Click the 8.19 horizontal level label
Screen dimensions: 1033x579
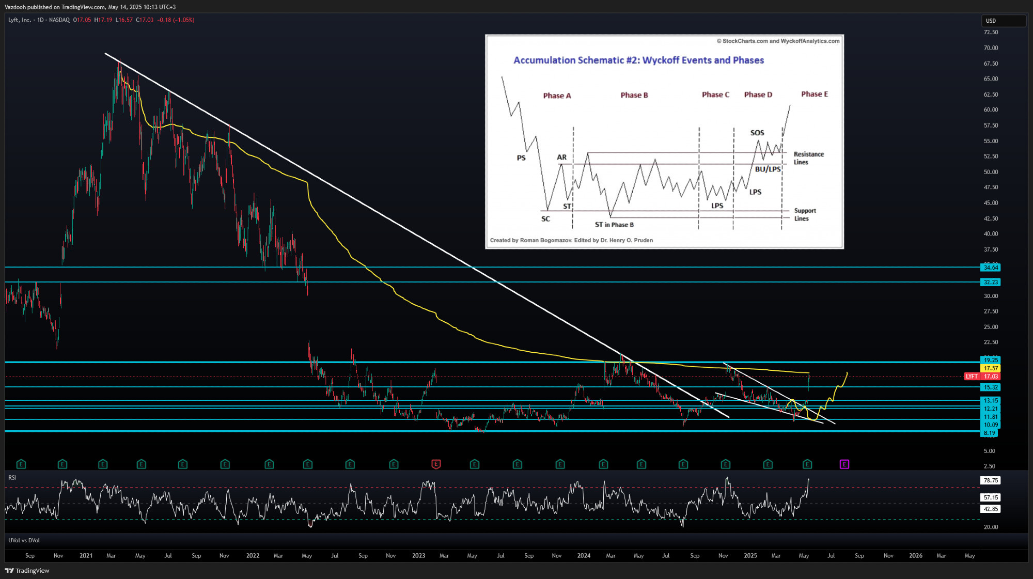(x=989, y=433)
